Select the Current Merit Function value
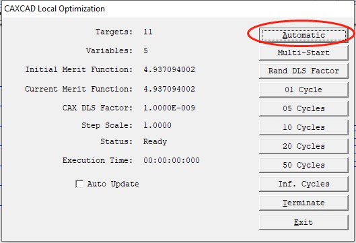 coord(169,89)
